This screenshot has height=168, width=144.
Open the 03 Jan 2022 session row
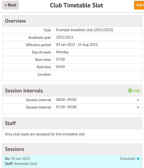72,161
